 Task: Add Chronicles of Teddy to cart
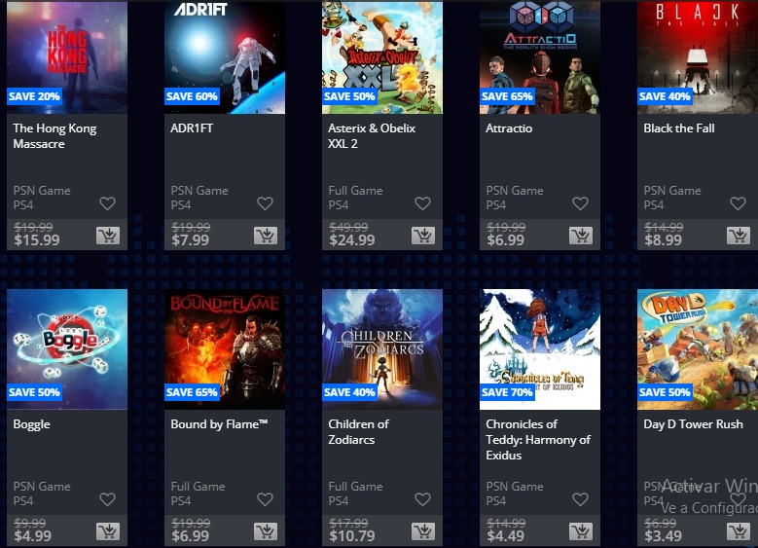[581, 531]
